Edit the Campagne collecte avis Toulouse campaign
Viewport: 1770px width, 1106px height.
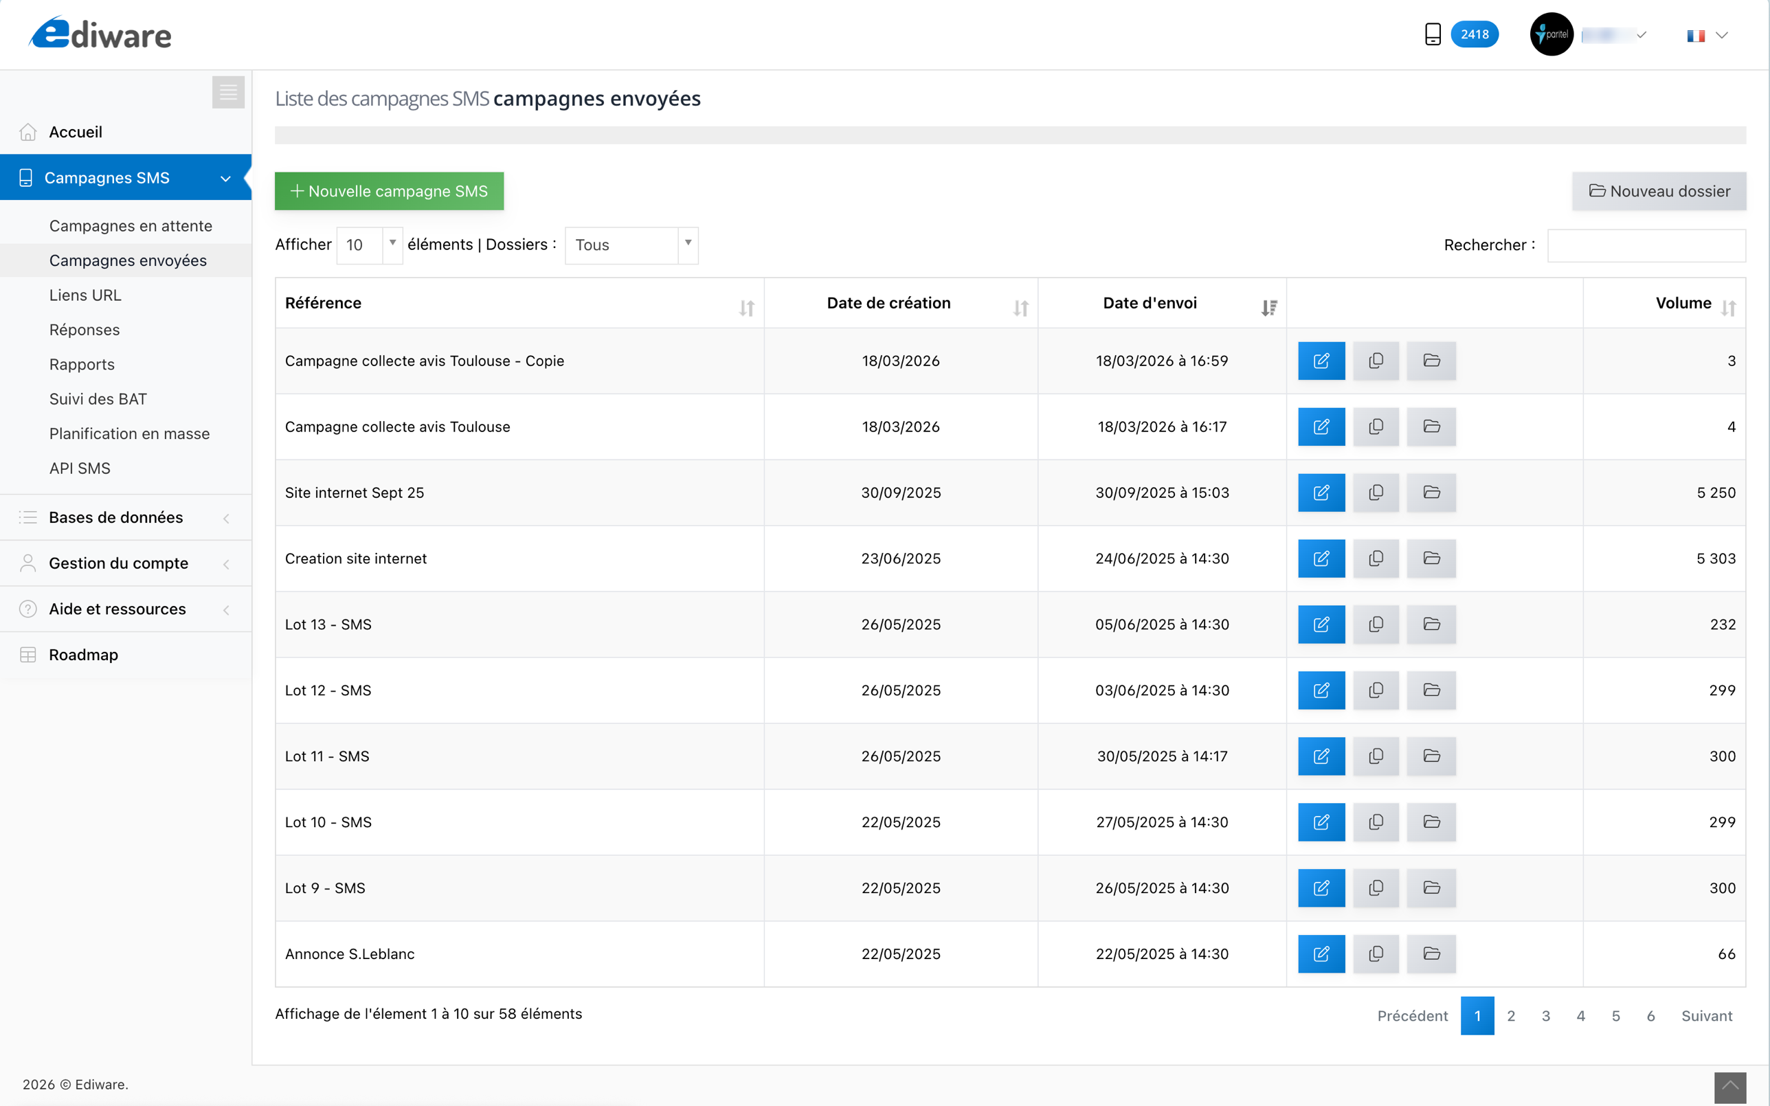(x=1320, y=427)
